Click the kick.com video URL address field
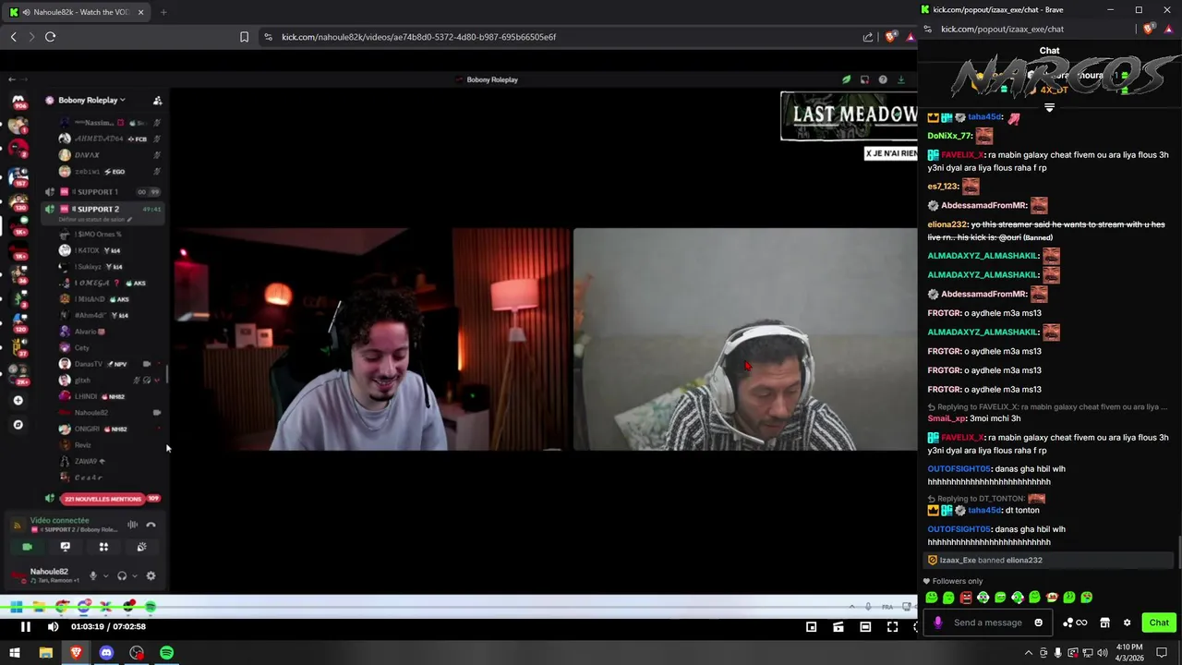Screen dimensions: 1182x665 418,37
